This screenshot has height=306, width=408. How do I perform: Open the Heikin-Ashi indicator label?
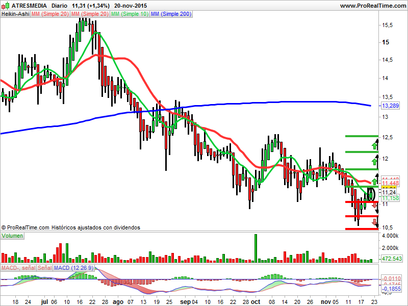point(15,14)
